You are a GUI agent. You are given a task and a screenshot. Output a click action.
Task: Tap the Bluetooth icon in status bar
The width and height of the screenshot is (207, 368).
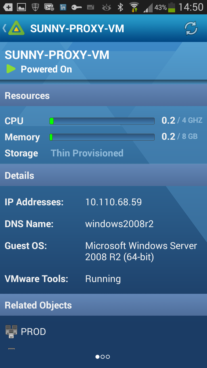click(x=120, y=7)
